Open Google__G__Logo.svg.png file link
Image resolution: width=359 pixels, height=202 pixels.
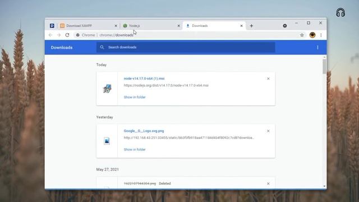[x=144, y=131]
